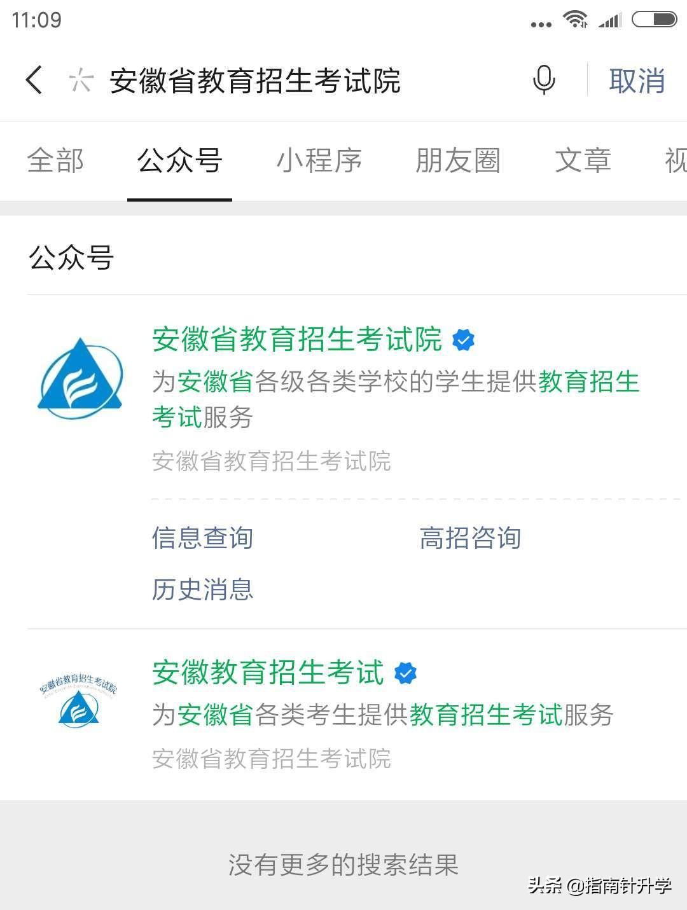Viewport: 687px width, 910px height.
Task: Tap the microphone voice search icon
Action: tap(544, 81)
